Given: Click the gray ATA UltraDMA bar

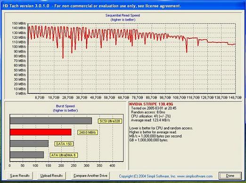Looking at the screenshot, I should click(27, 155).
